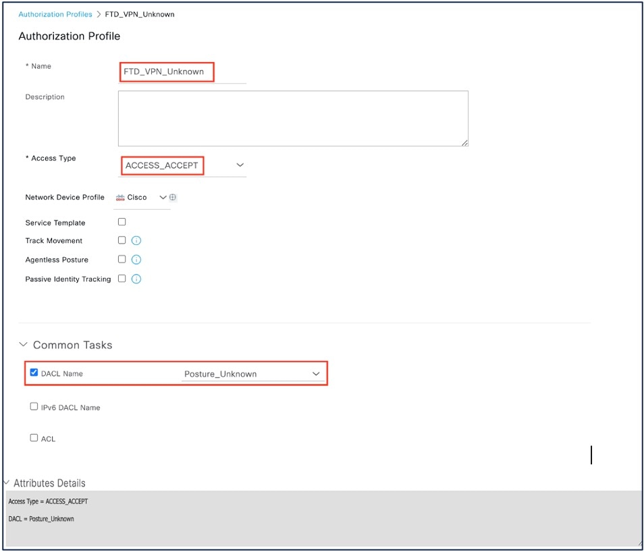The image size is (644, 552).
Task: Click the plus-circle icon next to Cisco
Action: tap(173, 197)
